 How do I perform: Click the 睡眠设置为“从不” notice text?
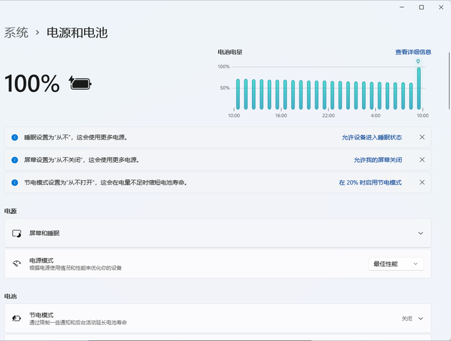click(76, 137)
